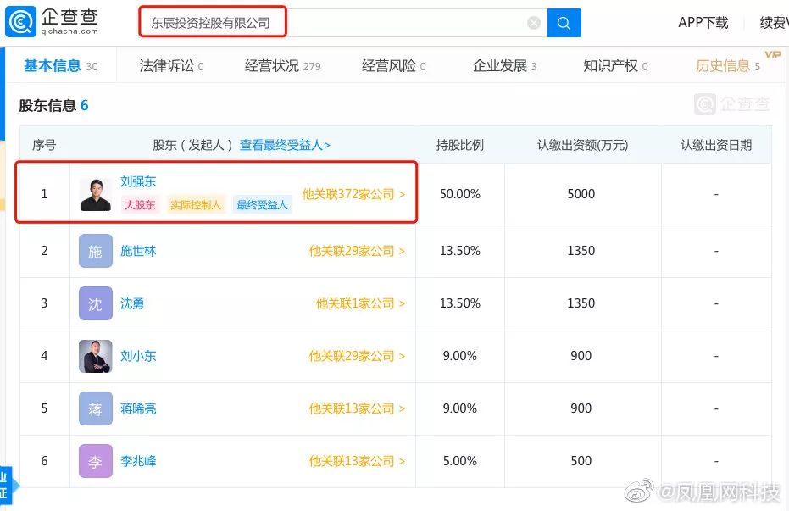789x511 pixels.
Task: Expand 他关联1家公司 link
Action: click(x=360, y=303)
